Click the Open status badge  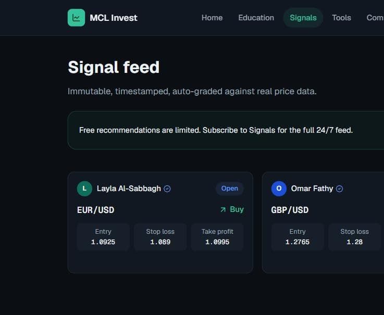(229, 188)
